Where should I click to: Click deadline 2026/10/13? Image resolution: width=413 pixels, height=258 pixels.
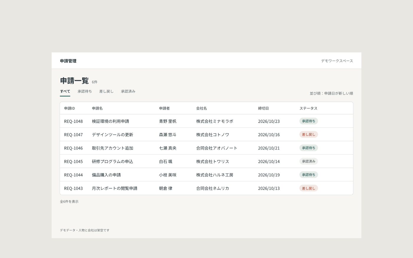click(x=269, y=188)
